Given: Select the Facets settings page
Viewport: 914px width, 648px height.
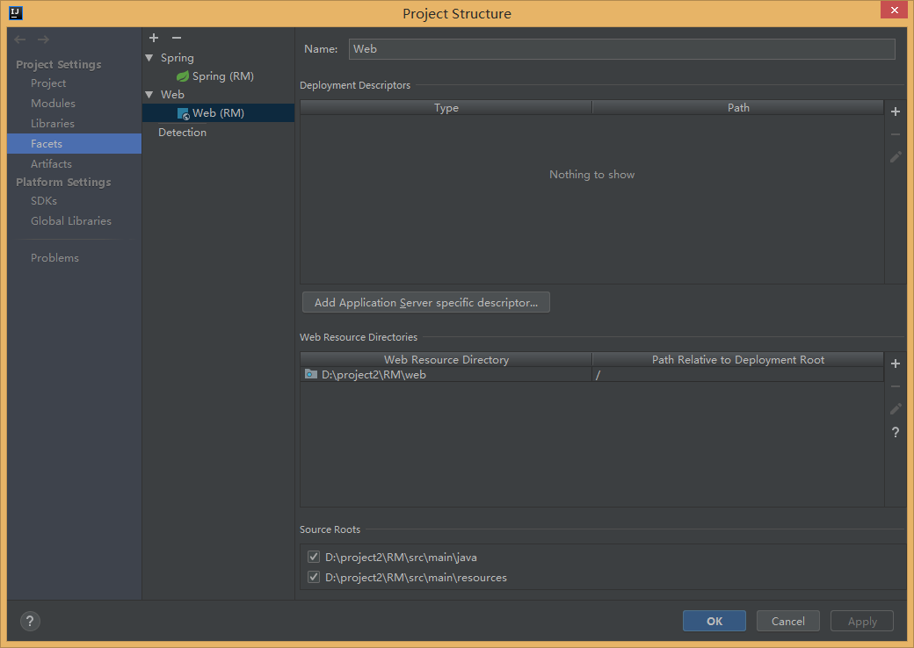Looking at the screenshot, I should coord(74,144).
